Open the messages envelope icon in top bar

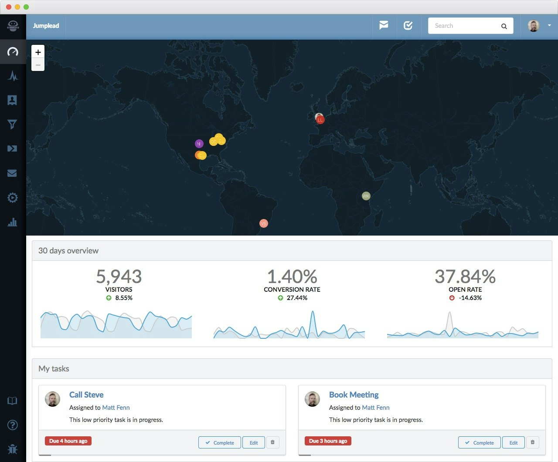384,26
